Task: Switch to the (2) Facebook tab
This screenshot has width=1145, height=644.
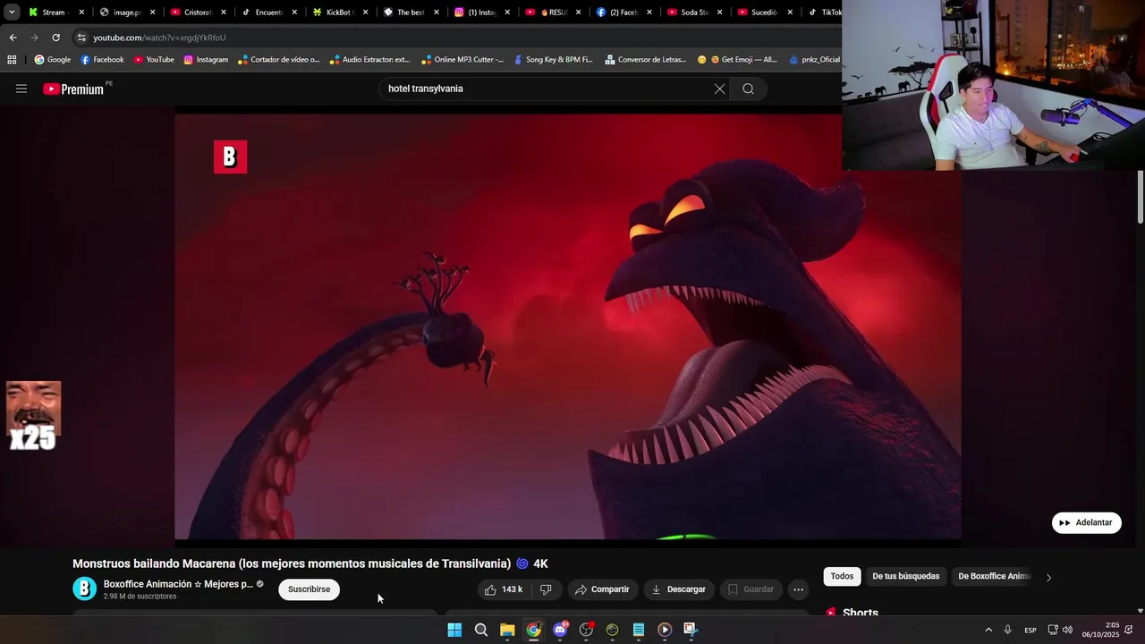Action: click(625, 13)
